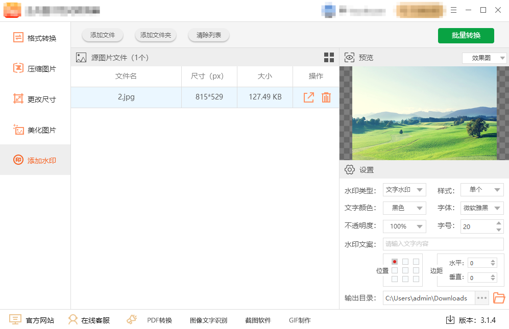
Task: Open 图像文字识别 OCR link
Action: [x=208, y=320]
